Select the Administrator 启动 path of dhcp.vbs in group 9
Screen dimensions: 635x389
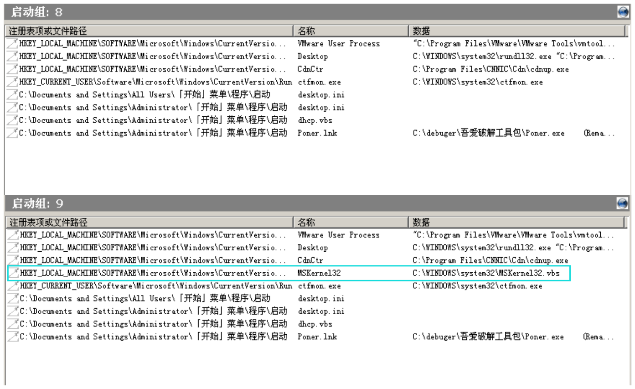[x=154, y=324]
